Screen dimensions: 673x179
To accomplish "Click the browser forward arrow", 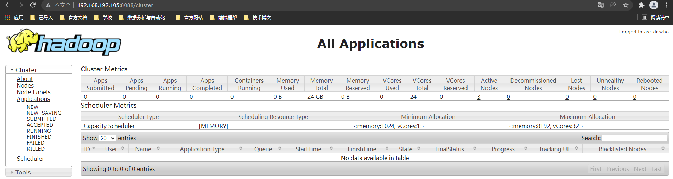I will 20,5.
